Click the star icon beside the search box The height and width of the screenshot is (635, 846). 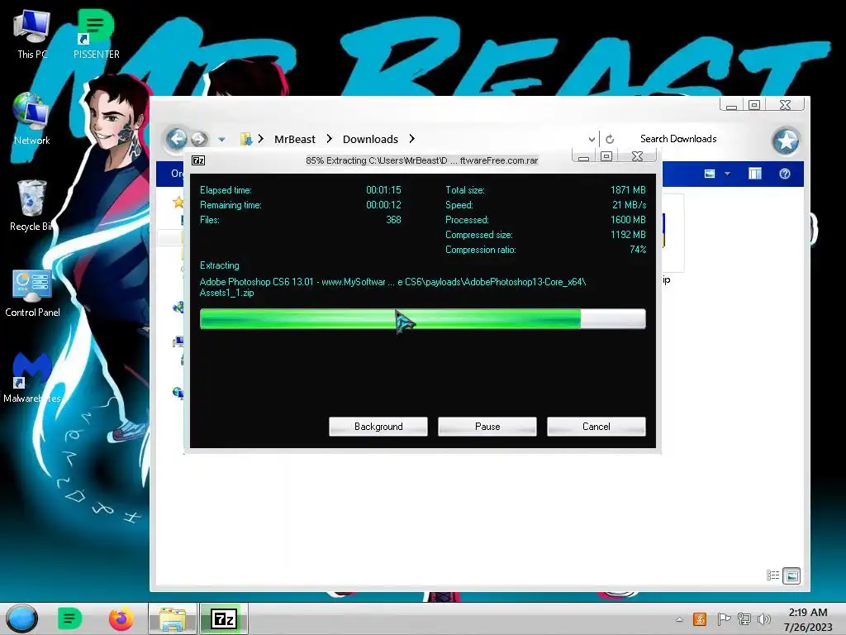[786, 141]
